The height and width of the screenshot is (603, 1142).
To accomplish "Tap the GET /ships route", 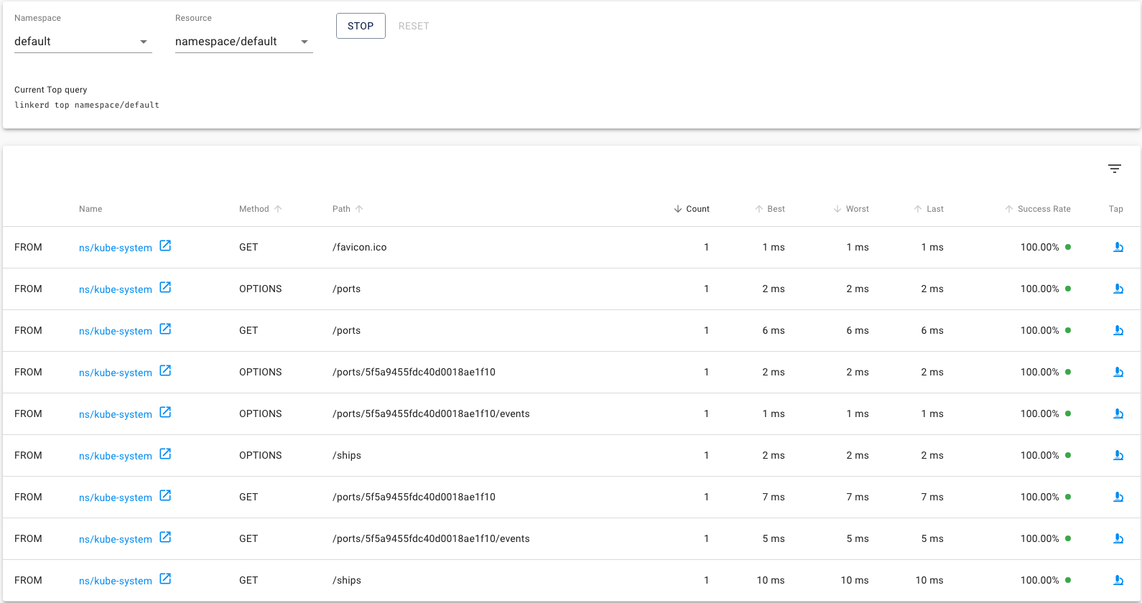I will pyautogui.click(x=1118, y=580).
